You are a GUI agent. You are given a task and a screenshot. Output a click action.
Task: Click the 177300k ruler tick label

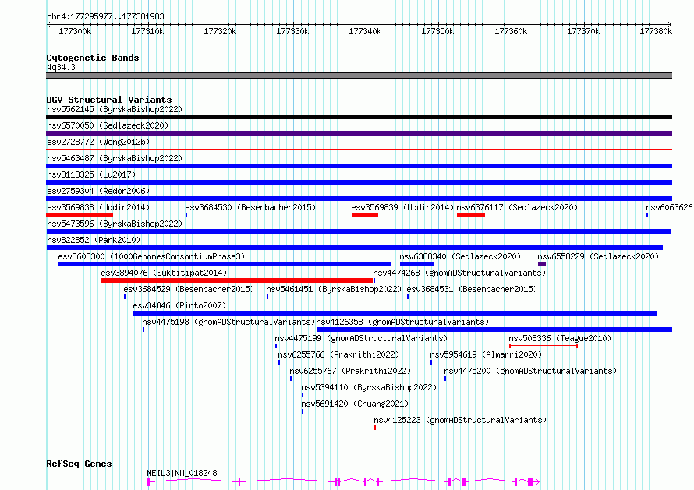pos(75,32)
